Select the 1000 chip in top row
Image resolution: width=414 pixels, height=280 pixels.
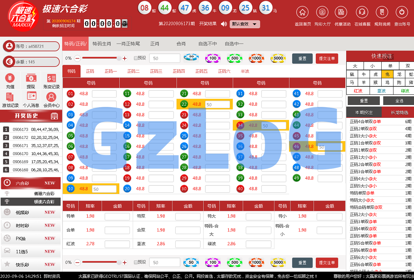pyautogui.click(x=256, y=58)
